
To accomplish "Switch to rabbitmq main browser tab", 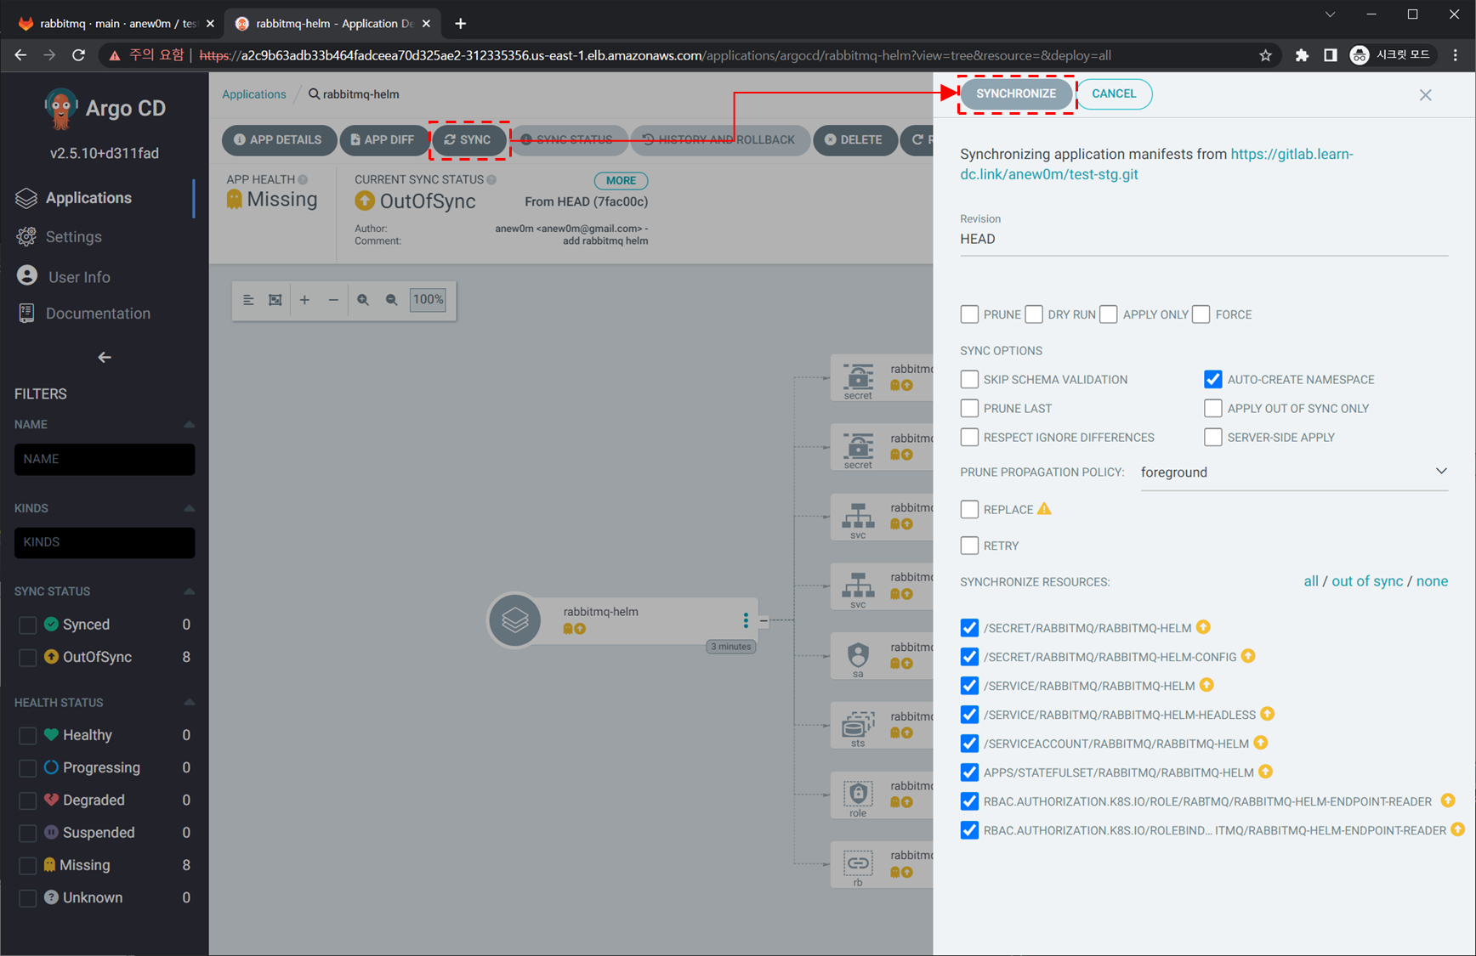I will click(116, 23).
